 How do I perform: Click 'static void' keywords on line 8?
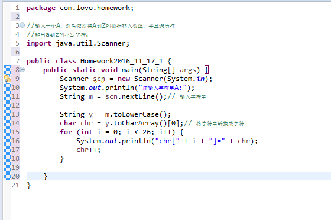(95, 70)
